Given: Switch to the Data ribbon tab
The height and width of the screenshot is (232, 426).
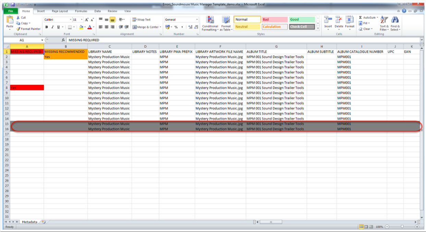Looking at the screenshot, I should pyautogui.click(x=98, y=11).
